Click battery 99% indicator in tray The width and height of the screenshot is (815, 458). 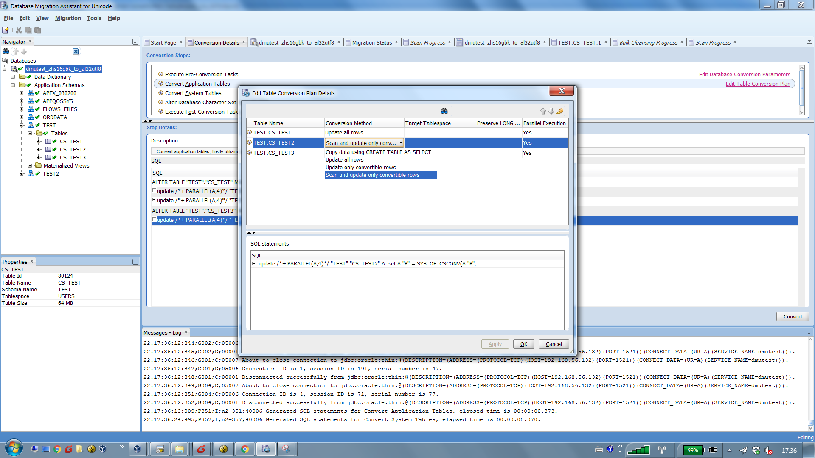point(693,450)
